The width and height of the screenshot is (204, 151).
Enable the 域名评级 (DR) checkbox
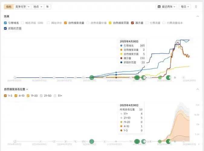22,23
